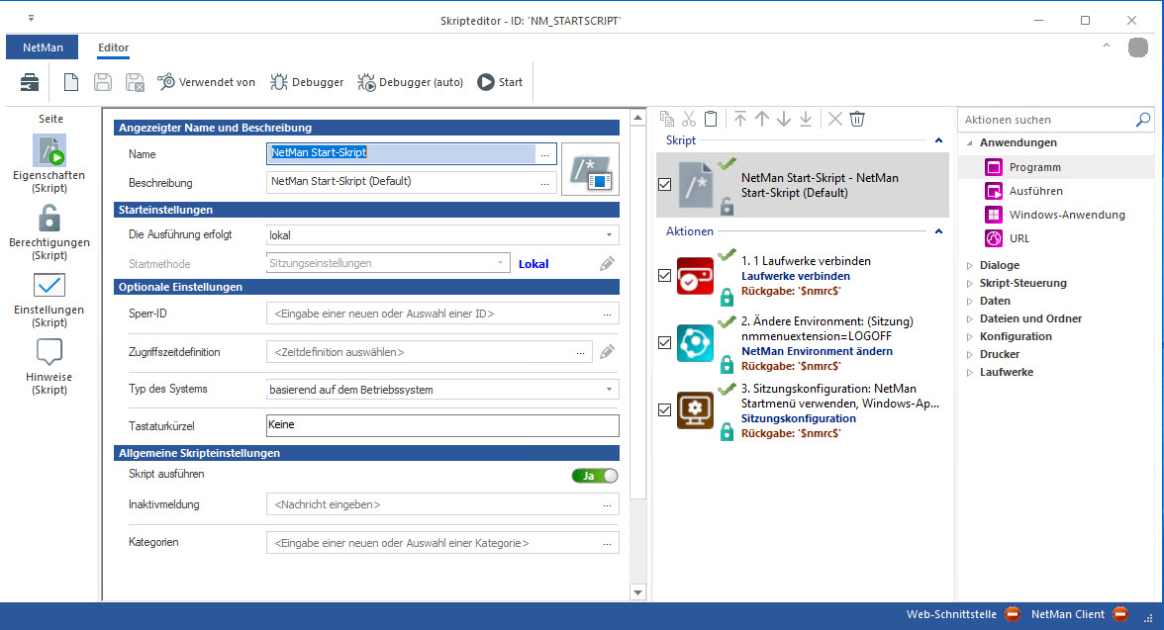Click the Tastaturkürzel input field
Screen dimensions: 1164x630
point(441,425)
